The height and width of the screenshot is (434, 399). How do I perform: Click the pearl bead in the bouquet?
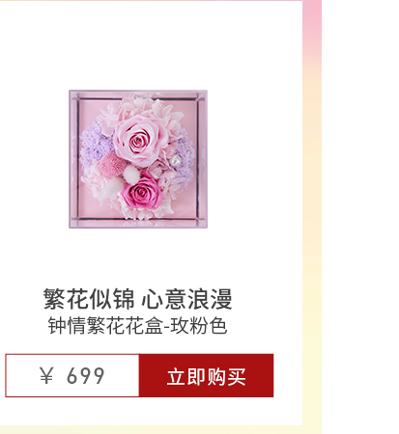(x=175, y=160)
